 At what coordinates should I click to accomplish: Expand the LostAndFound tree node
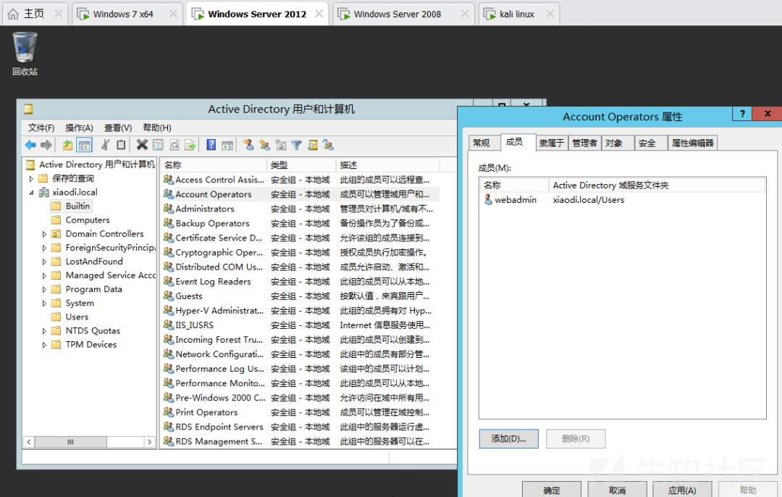click(44, 262)
